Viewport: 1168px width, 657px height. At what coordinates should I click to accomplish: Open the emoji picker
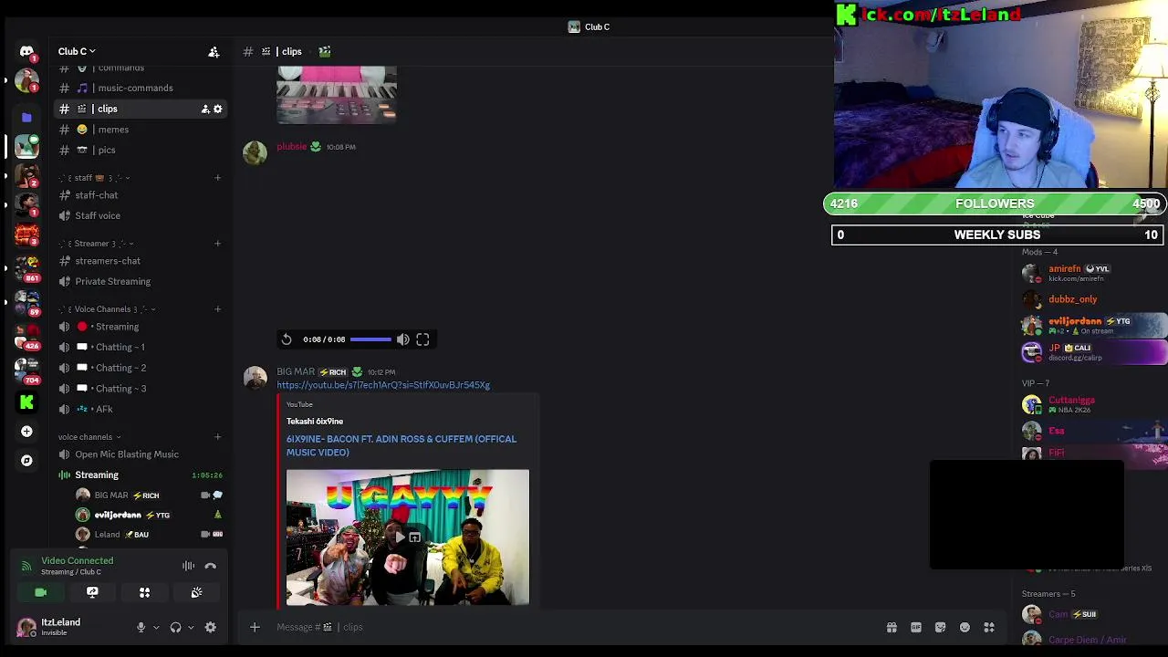[965, 627]
